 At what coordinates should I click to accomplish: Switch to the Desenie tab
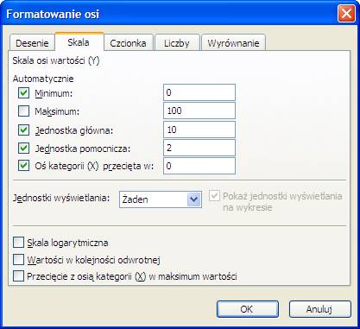tap(32, 43)
